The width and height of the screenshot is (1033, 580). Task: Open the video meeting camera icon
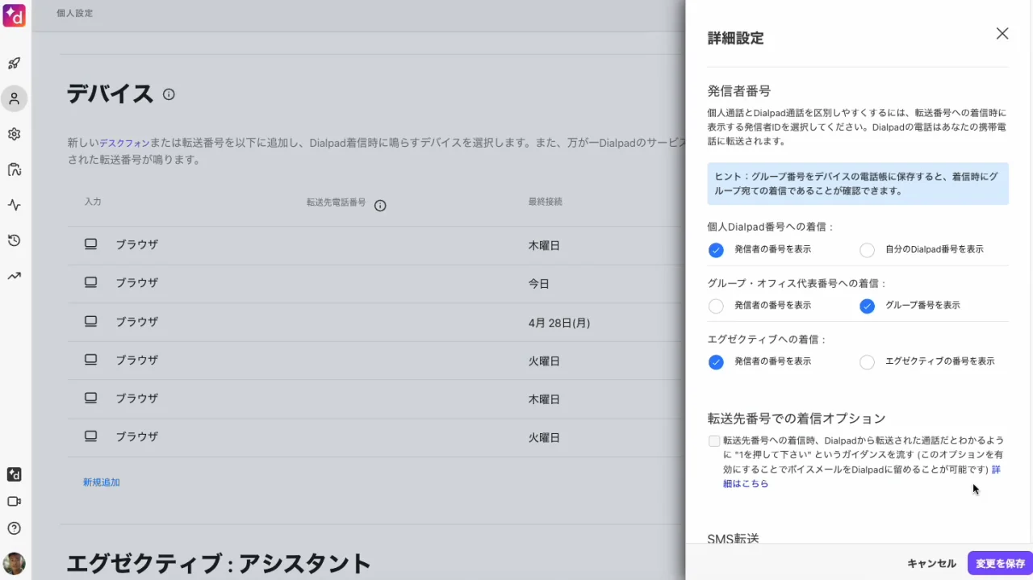[14, 501]
